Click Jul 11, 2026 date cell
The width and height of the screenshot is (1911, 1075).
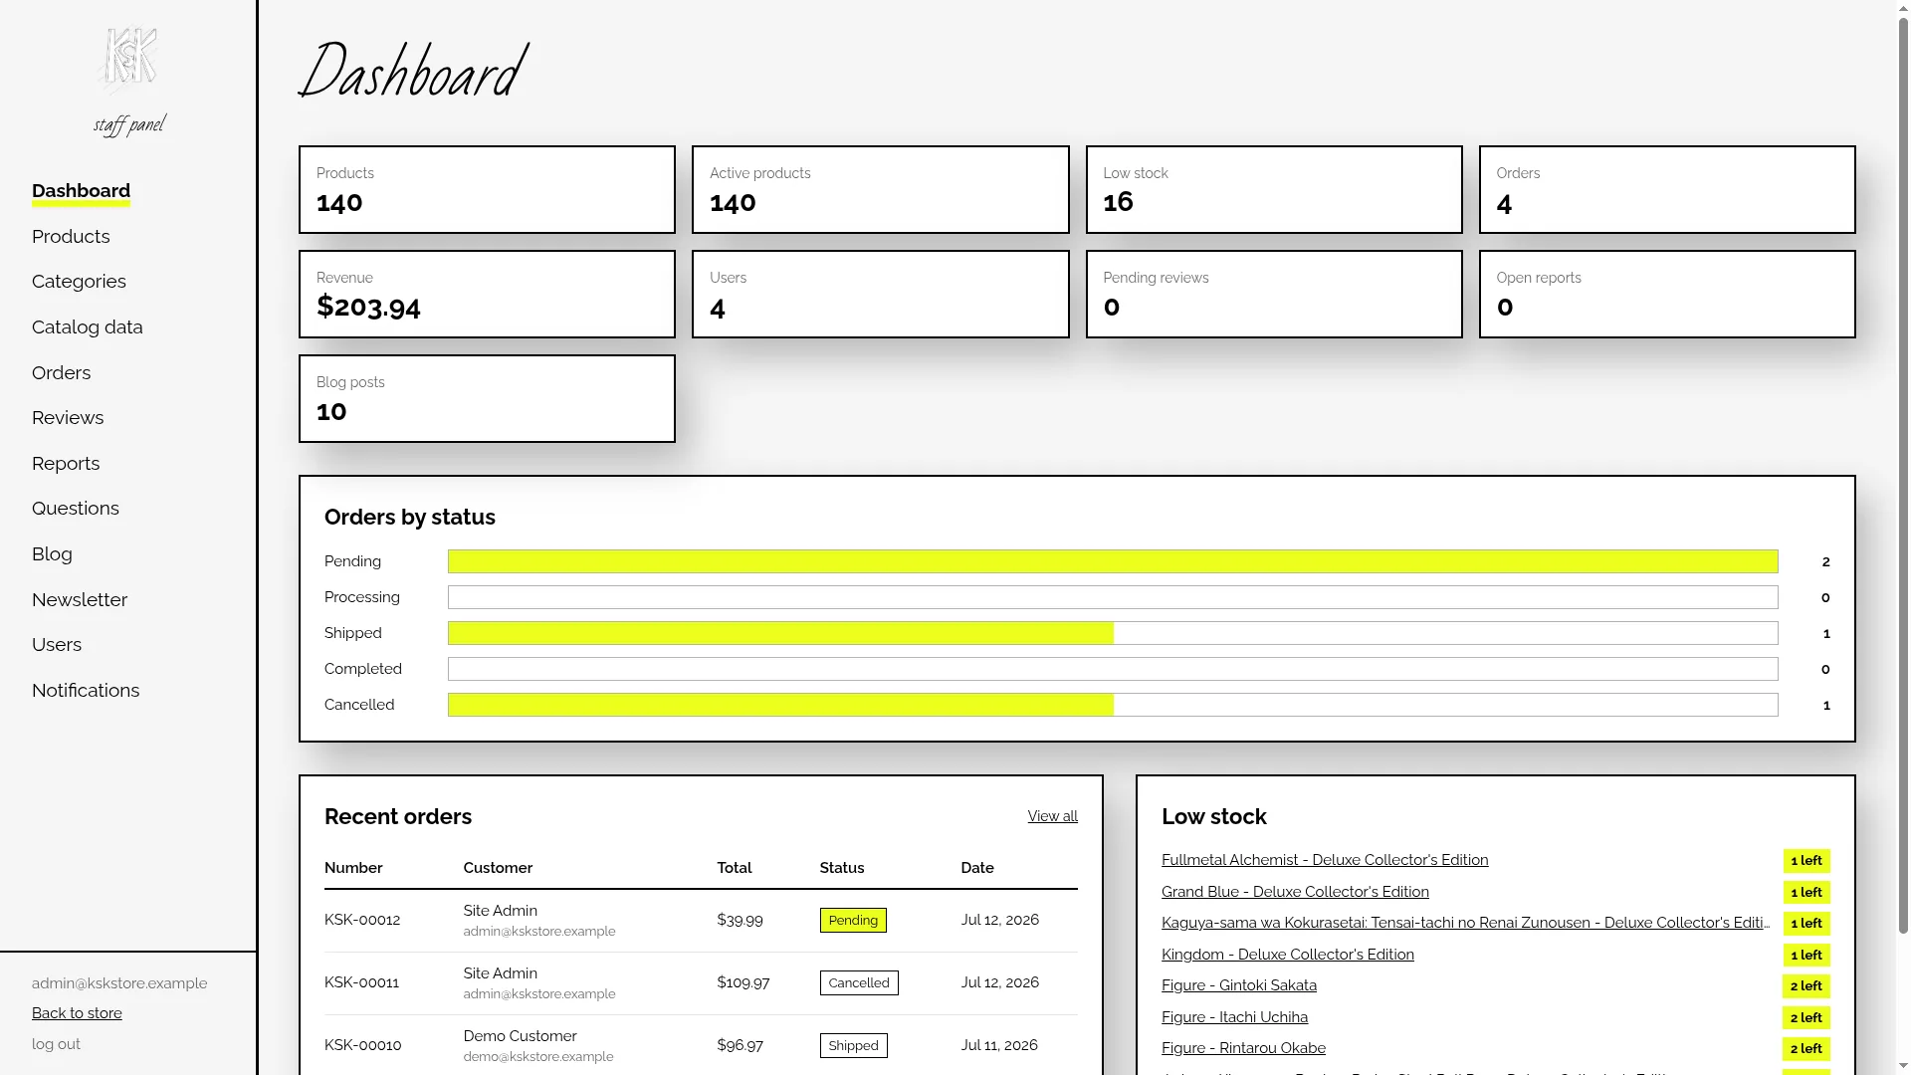(x=999, y=1045)
